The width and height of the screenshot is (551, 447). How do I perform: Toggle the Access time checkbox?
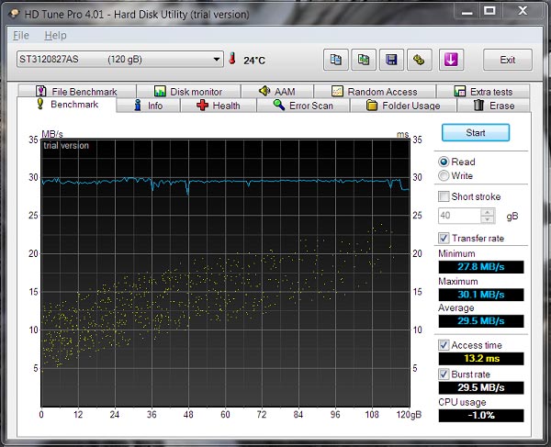(x=444, y=345)
